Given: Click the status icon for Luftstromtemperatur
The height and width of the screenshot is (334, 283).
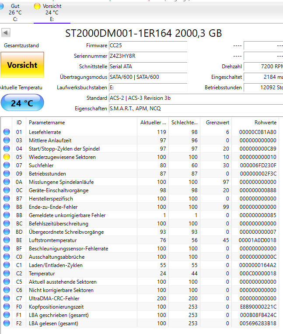Looking at the screenshot, I should click(7, 240).
